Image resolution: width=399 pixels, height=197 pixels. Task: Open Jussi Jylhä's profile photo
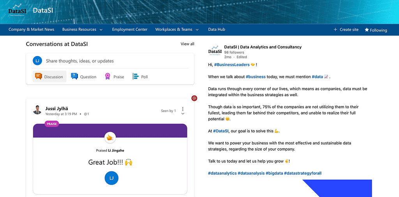tap(37, 110)
